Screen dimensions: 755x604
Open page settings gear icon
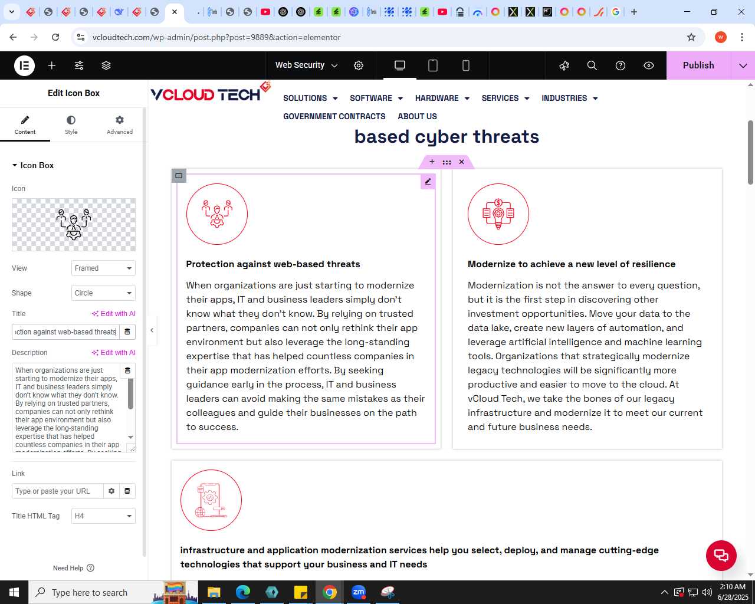click(359, 65)
